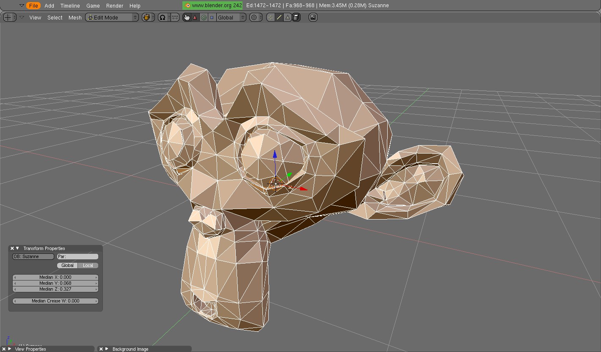Click the Transform Properties panel title
The image size is (601, 352).
click(44, 248)
